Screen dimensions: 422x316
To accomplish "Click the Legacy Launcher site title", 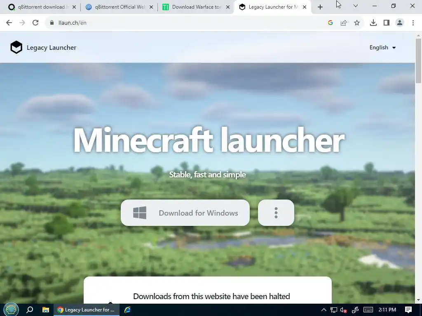I will (52, 48).
